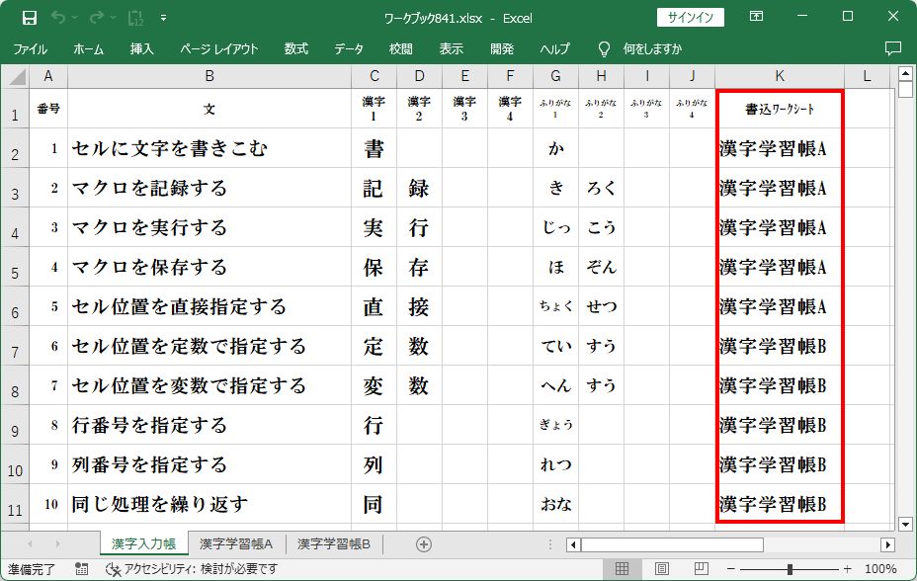This screenshot has width=917, height=581.
Task: Open the データ ribbon tab
Action: [x=349, y=49]
